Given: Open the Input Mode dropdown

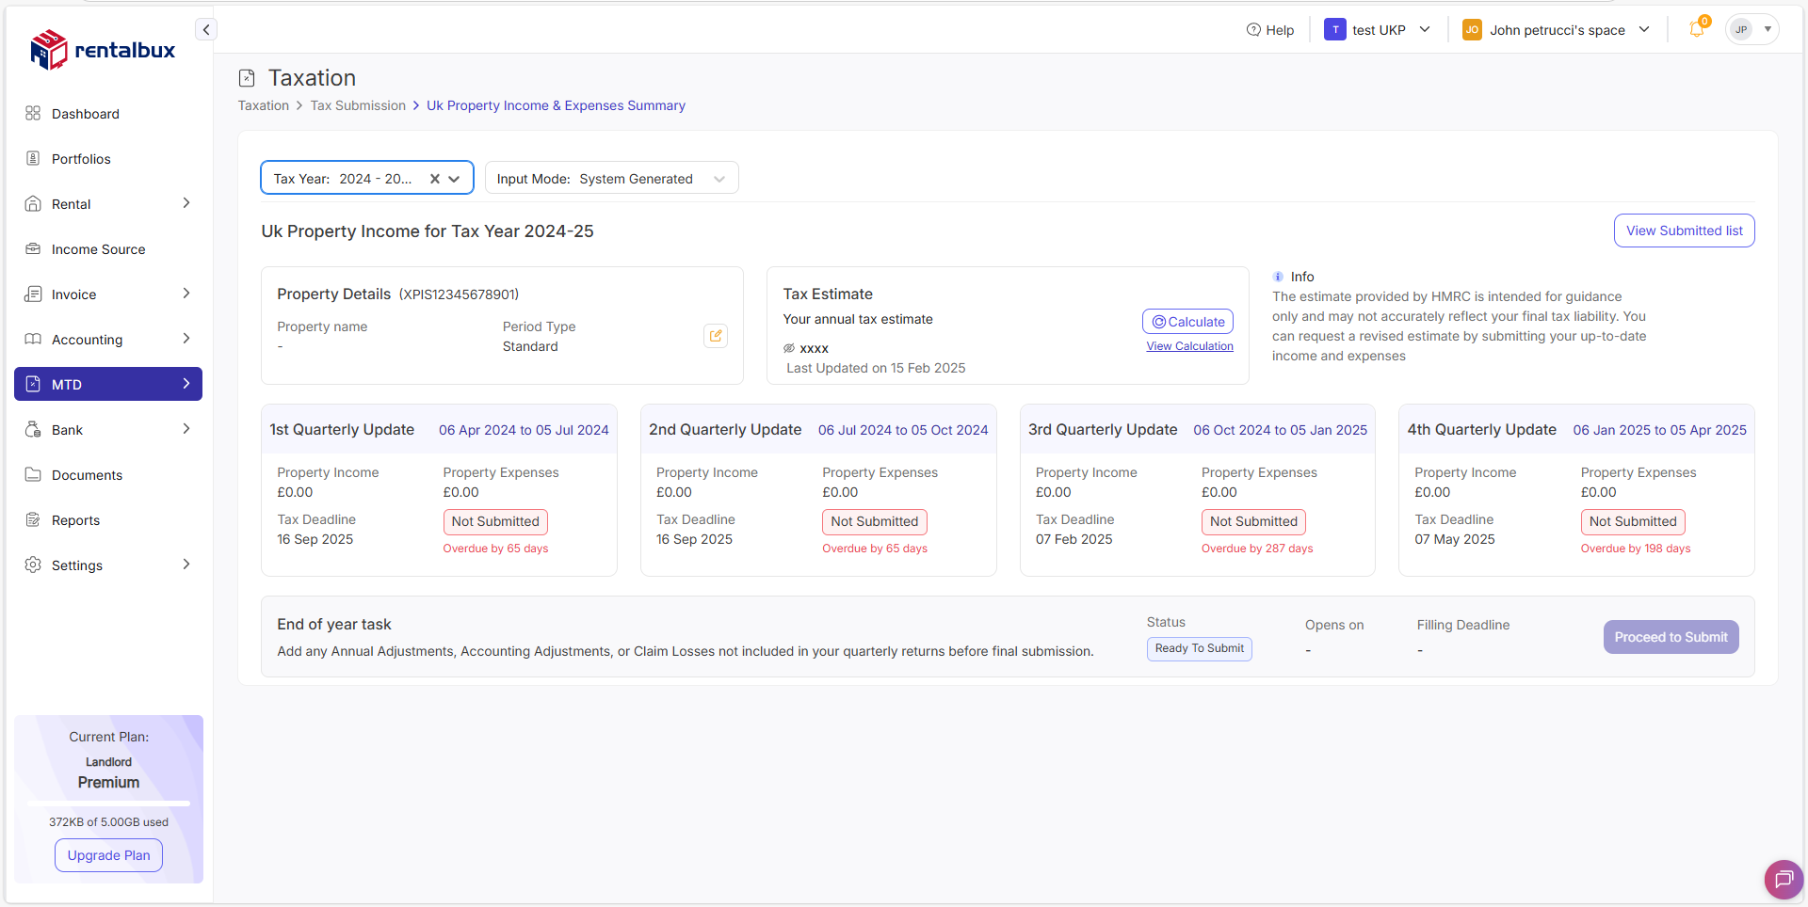Looking at the screenshot, I should (718, 178).
